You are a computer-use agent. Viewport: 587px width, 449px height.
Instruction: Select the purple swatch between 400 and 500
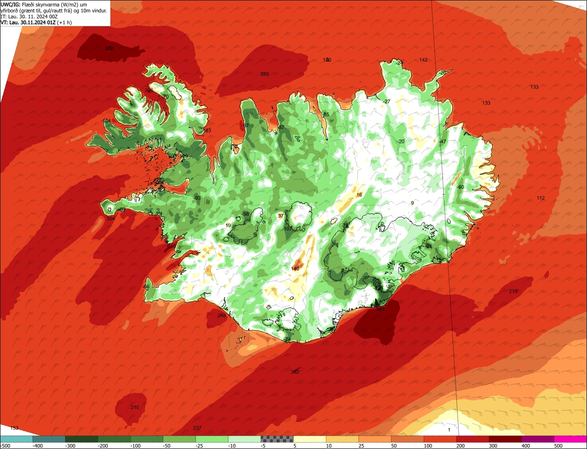click(x=538, y=439)
